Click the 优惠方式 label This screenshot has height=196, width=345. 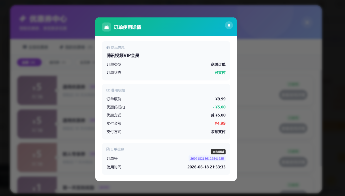click(114, 115)
